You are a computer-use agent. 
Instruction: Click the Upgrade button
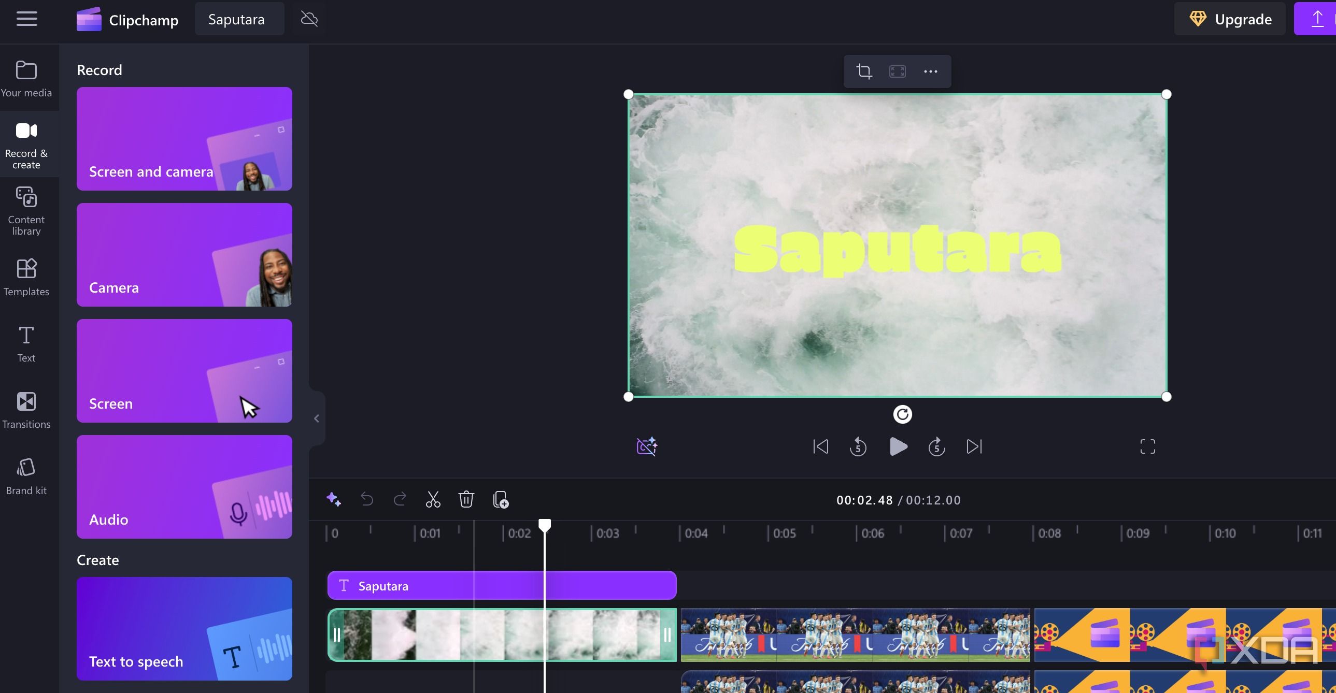1230,19
